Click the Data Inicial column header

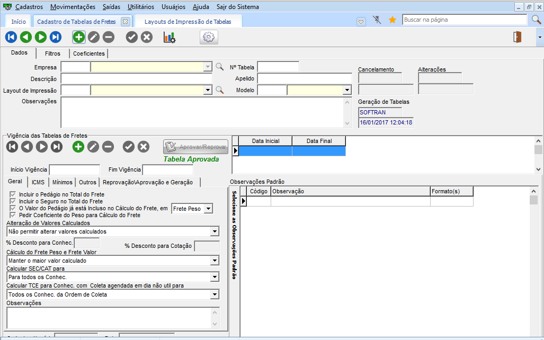click(265, 141)
